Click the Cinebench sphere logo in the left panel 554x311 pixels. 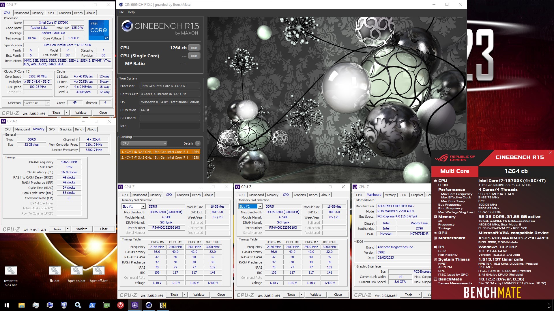pos(127,26)
